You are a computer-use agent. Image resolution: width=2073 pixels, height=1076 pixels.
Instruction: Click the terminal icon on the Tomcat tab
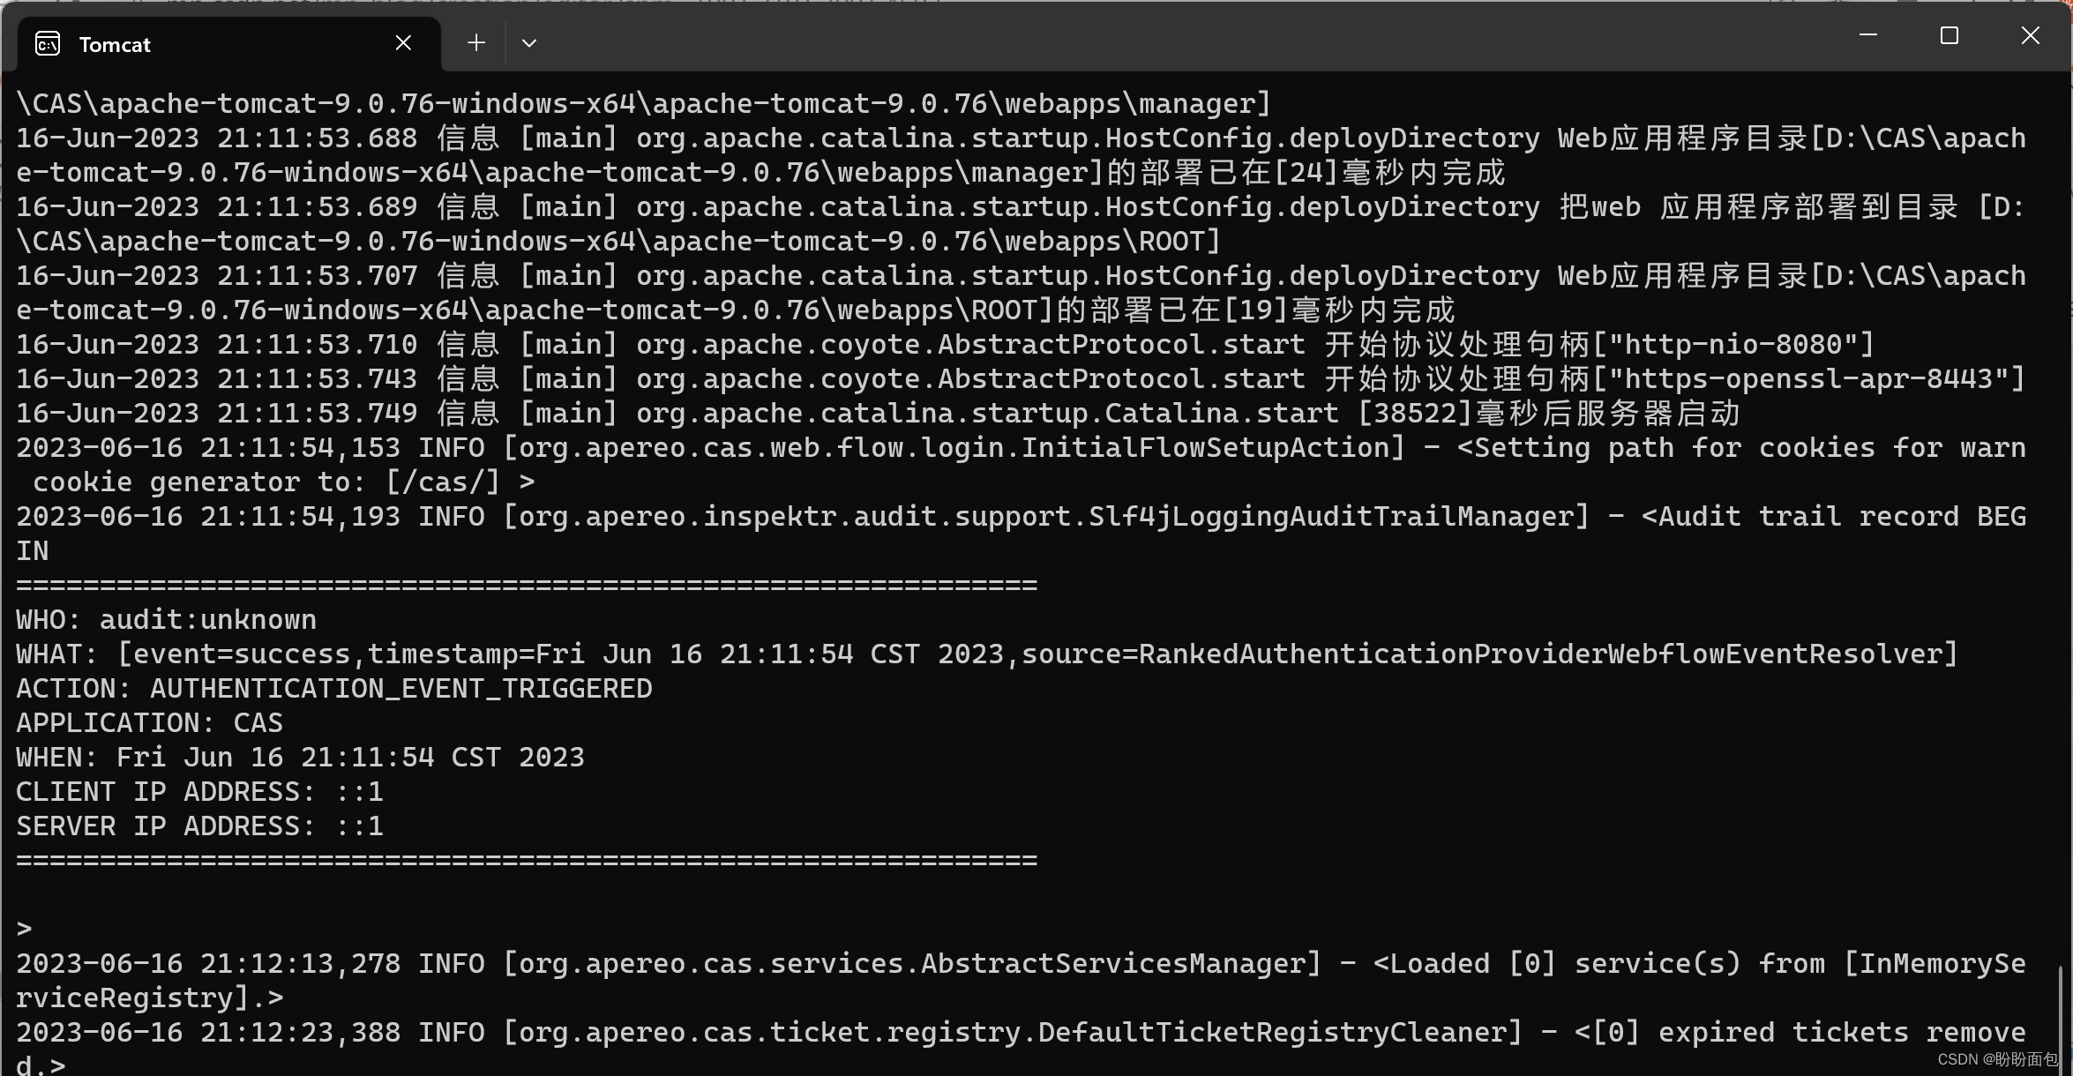click(47, 43)
